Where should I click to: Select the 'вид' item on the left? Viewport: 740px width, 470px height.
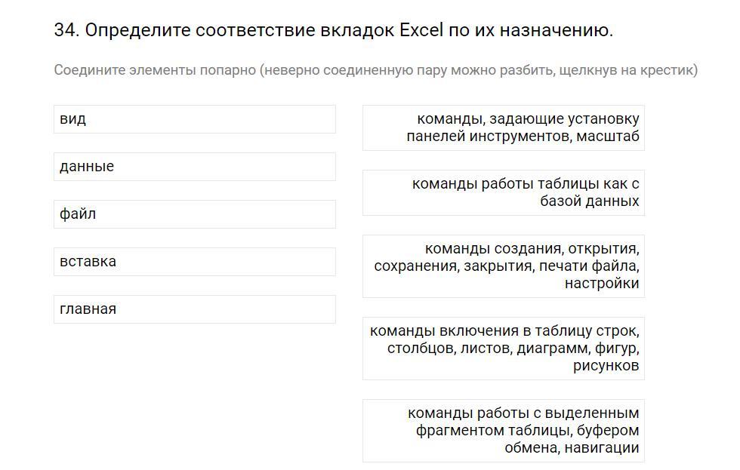(194, 119)
